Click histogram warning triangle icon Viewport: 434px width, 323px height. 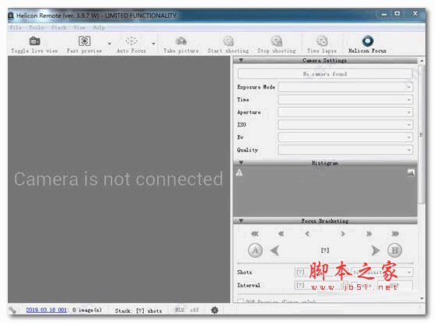[x=240, y=173]
